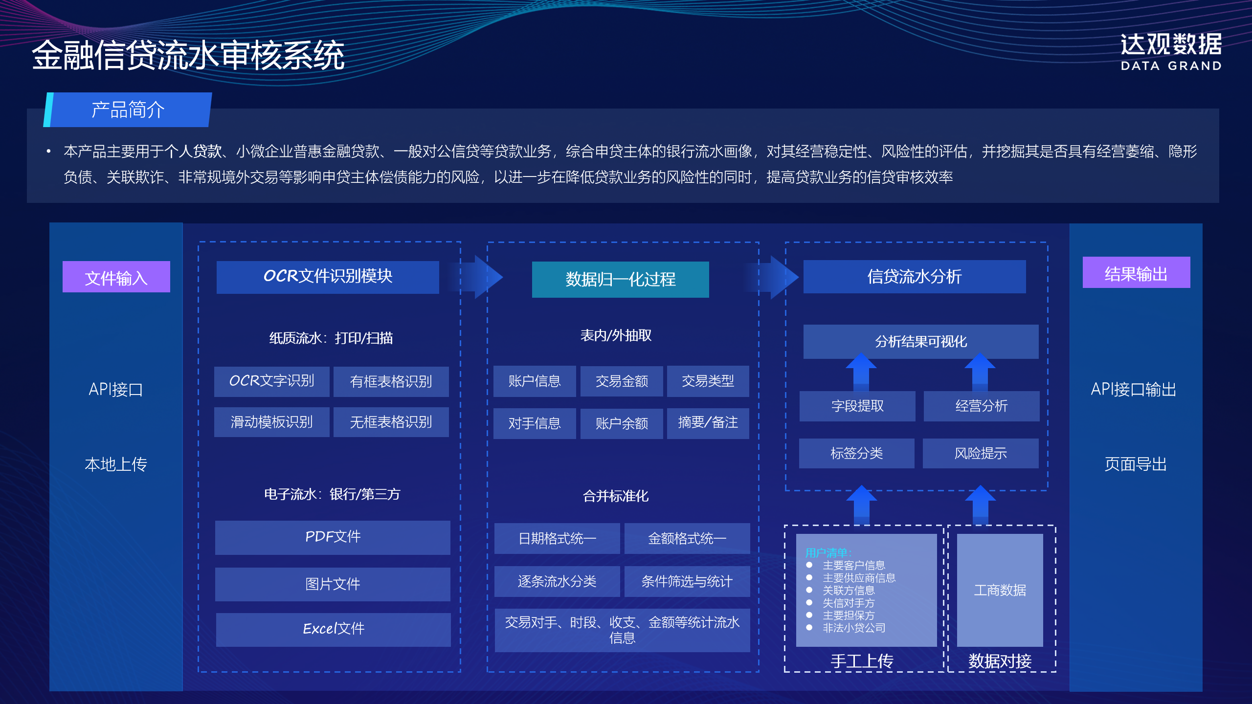Image resolution: width=1252 pixels, height=704 pixels.
Task: Open the PDF文件 input option
Action: [332, 538]
